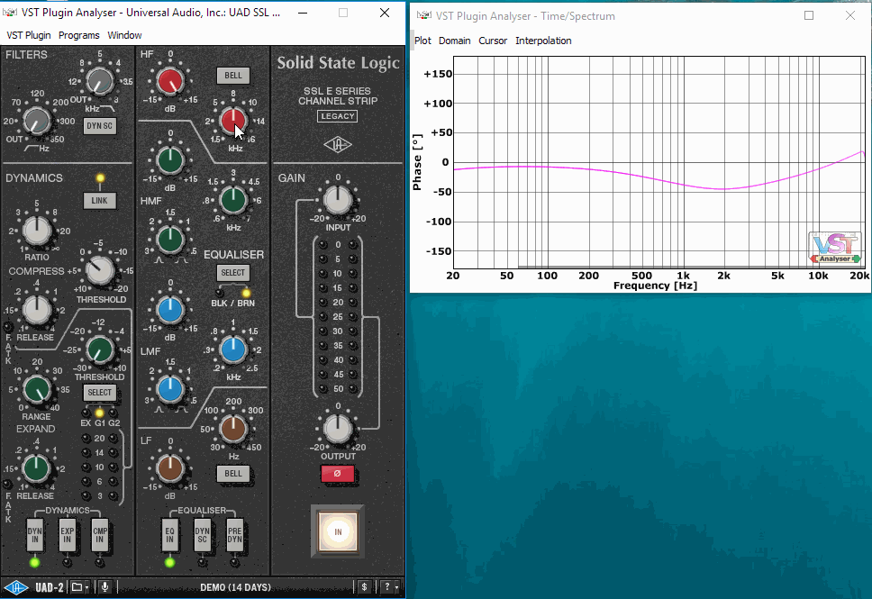Image resolution: width=872 pixels, height=599 pixels.
Task: Open the question mark help icon
Action: tap(387, 587)
